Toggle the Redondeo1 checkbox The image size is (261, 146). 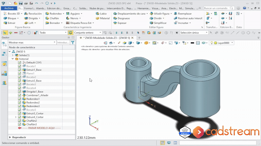click(19, 99)
